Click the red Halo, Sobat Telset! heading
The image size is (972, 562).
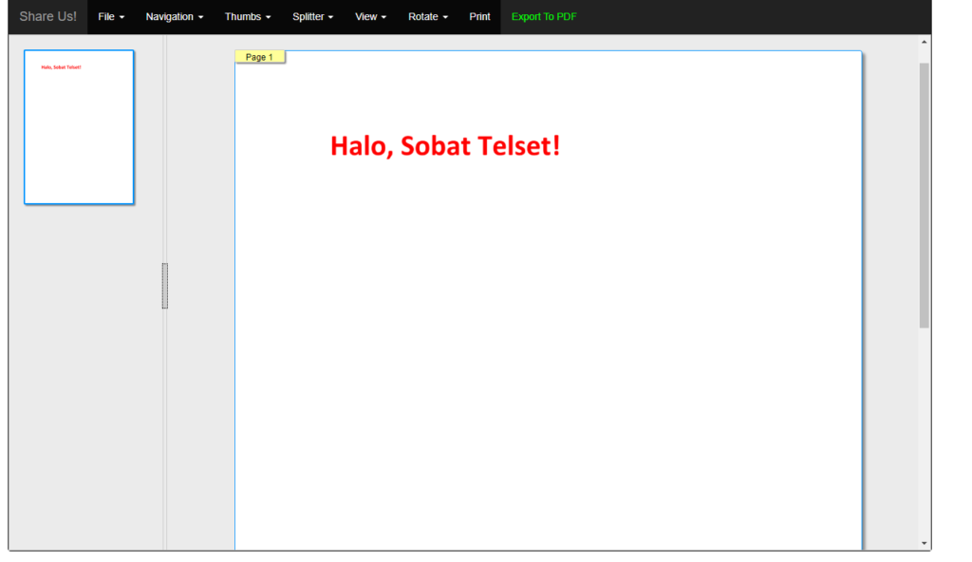[x=444, y=146]
